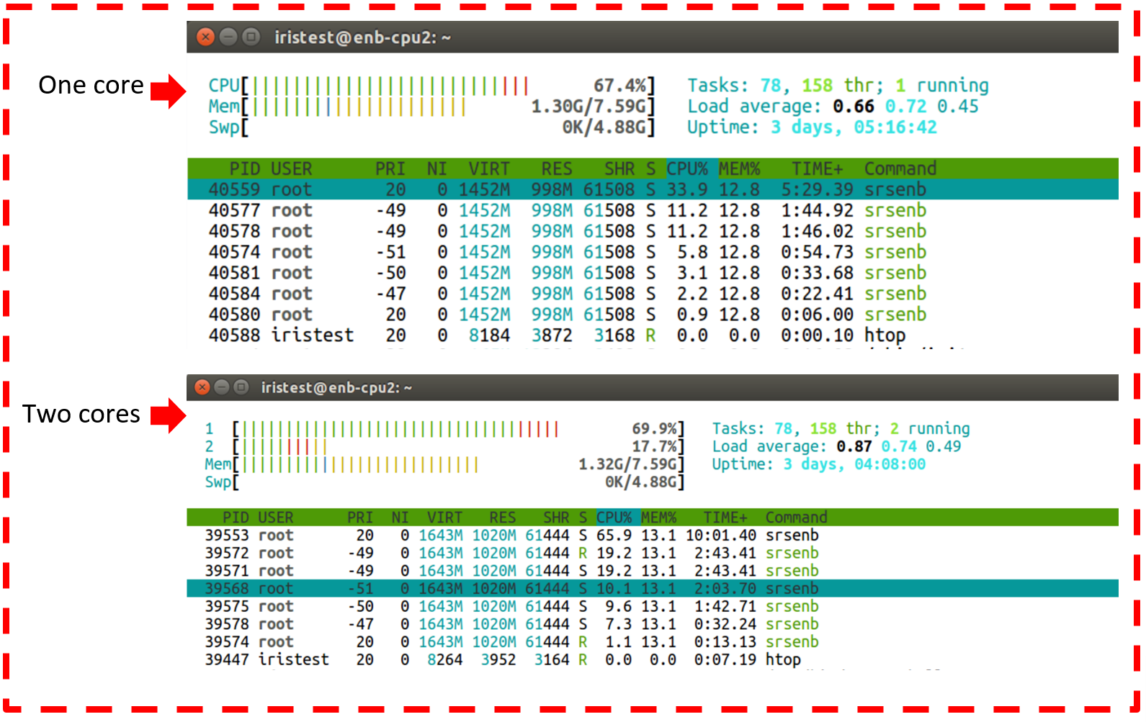Screen dimensions: 1146x722
Task: Click the PRI header in upper htop
Action: (x=390, y=168)
